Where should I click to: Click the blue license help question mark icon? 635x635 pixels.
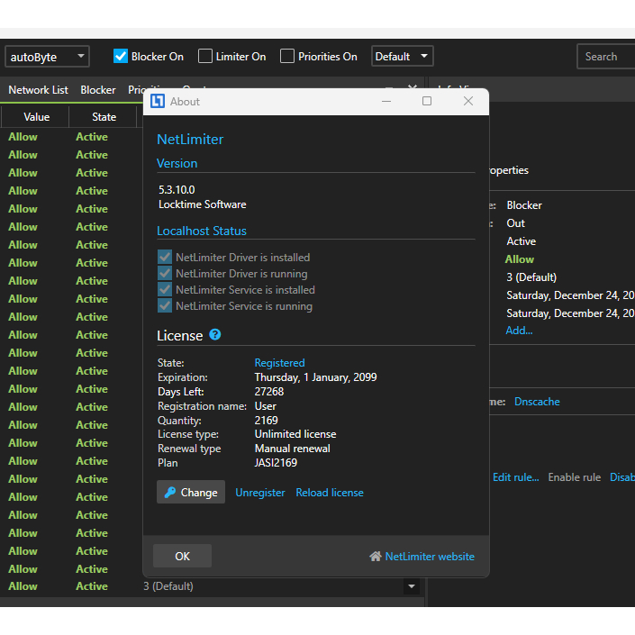click(215, 334)
